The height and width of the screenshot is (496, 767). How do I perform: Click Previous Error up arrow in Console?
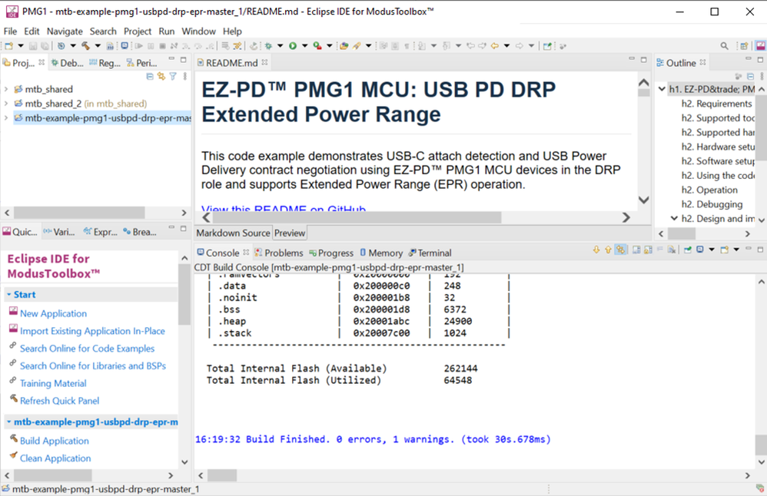(x=608, y=250)
